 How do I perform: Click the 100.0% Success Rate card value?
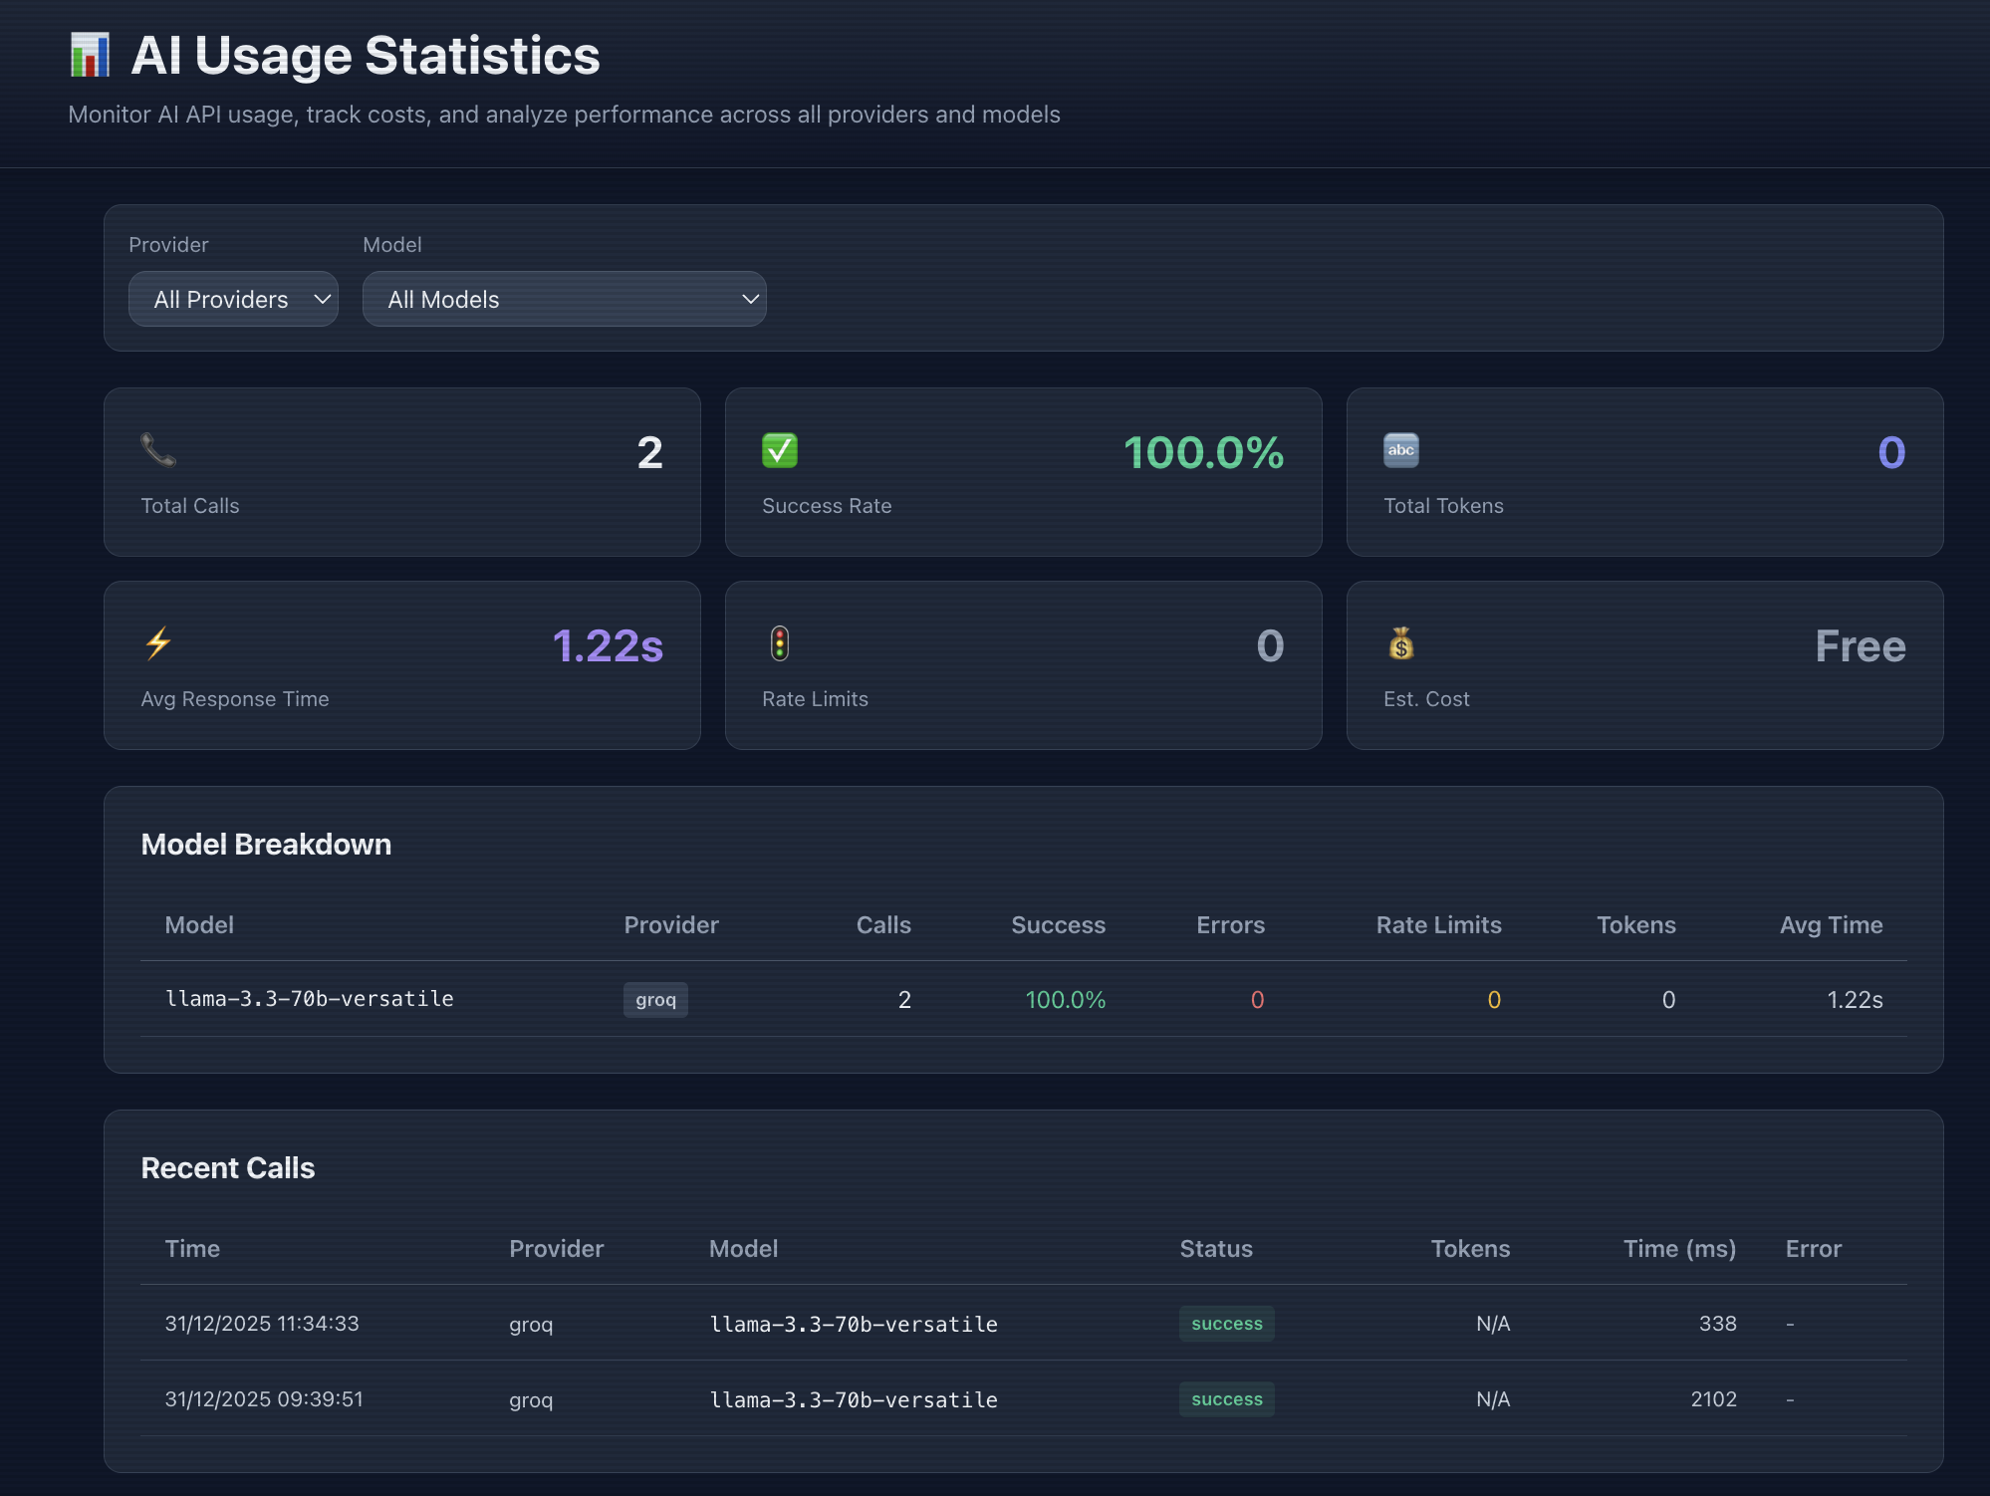coord(1203,452)
